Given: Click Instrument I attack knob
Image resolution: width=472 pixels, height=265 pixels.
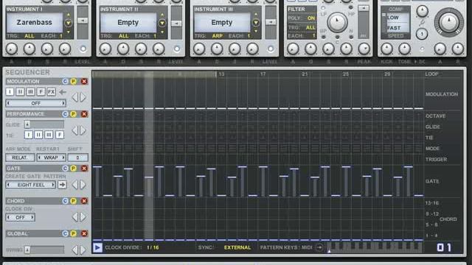Looking at the screenshot, I should coord(12,49).
